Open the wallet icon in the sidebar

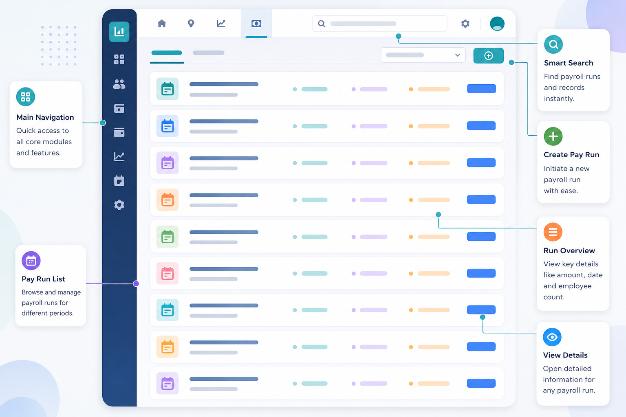(x=119, y=132)
